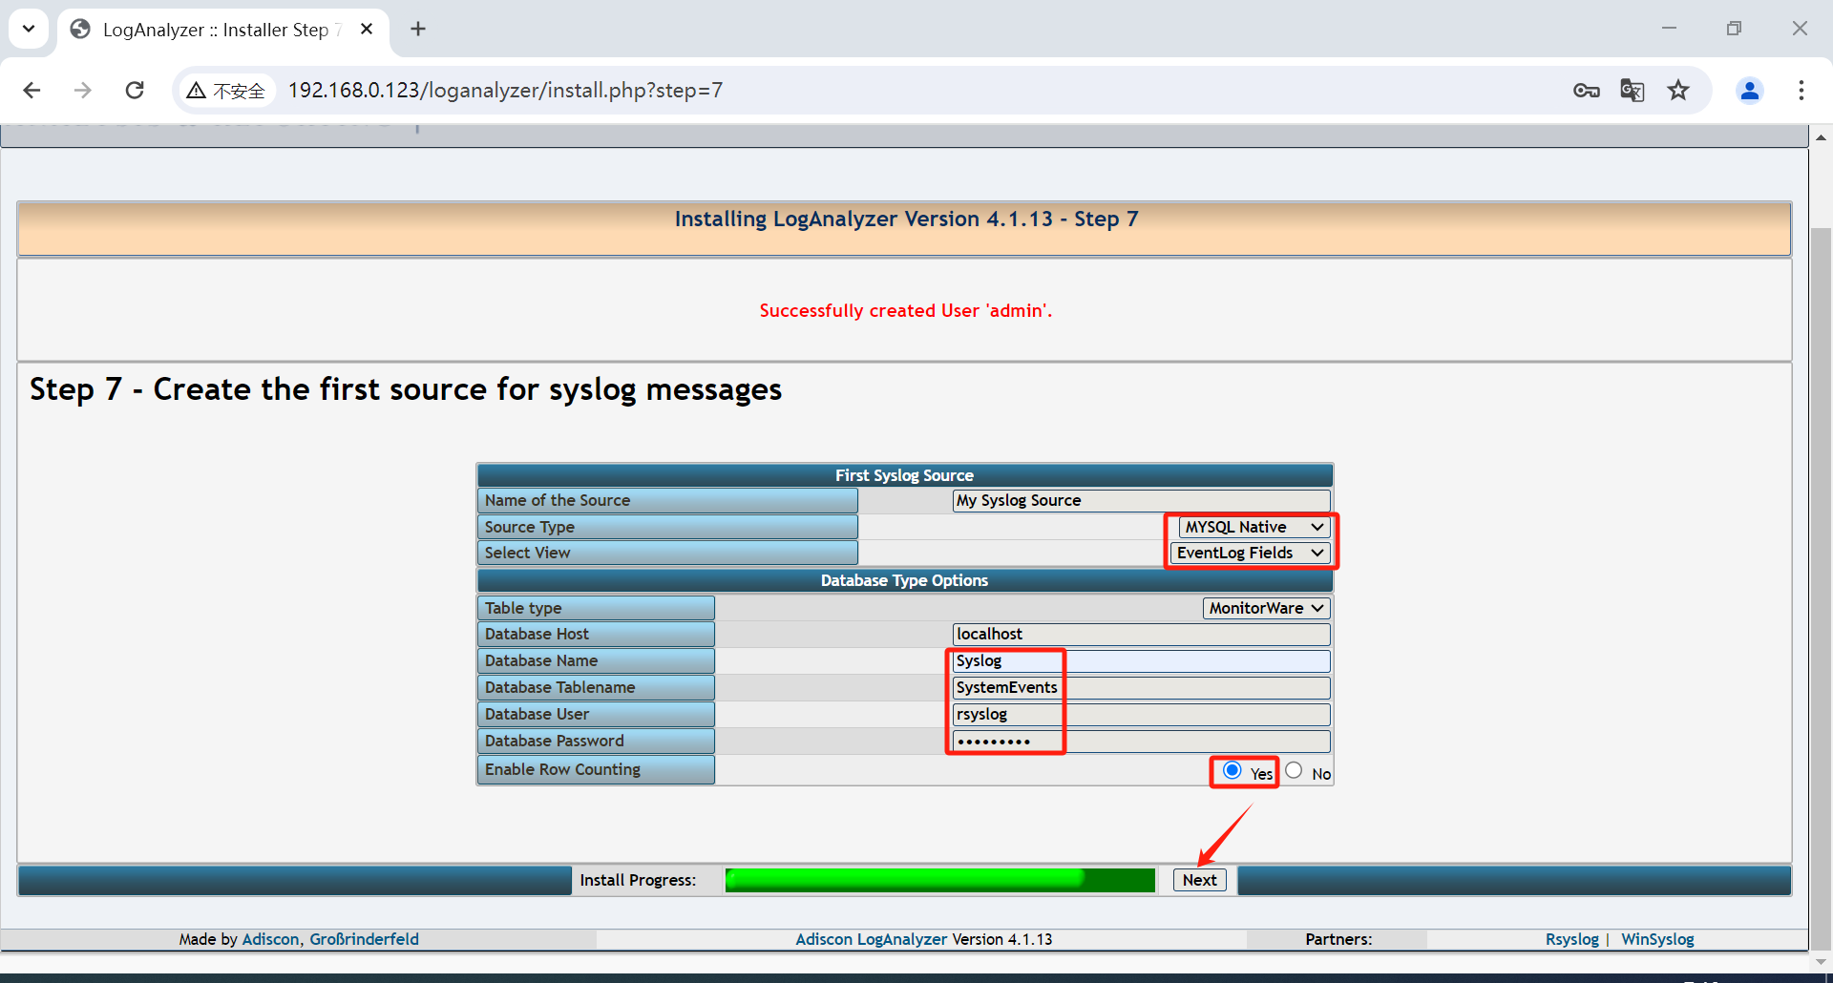Click the Database Tablename SystemEvents field

click(1142, 687)
